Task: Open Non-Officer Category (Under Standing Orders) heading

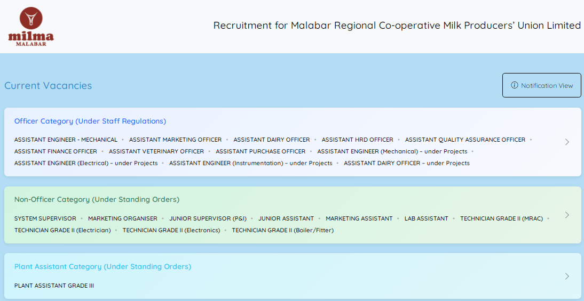Action: click(x=97, y=200)
